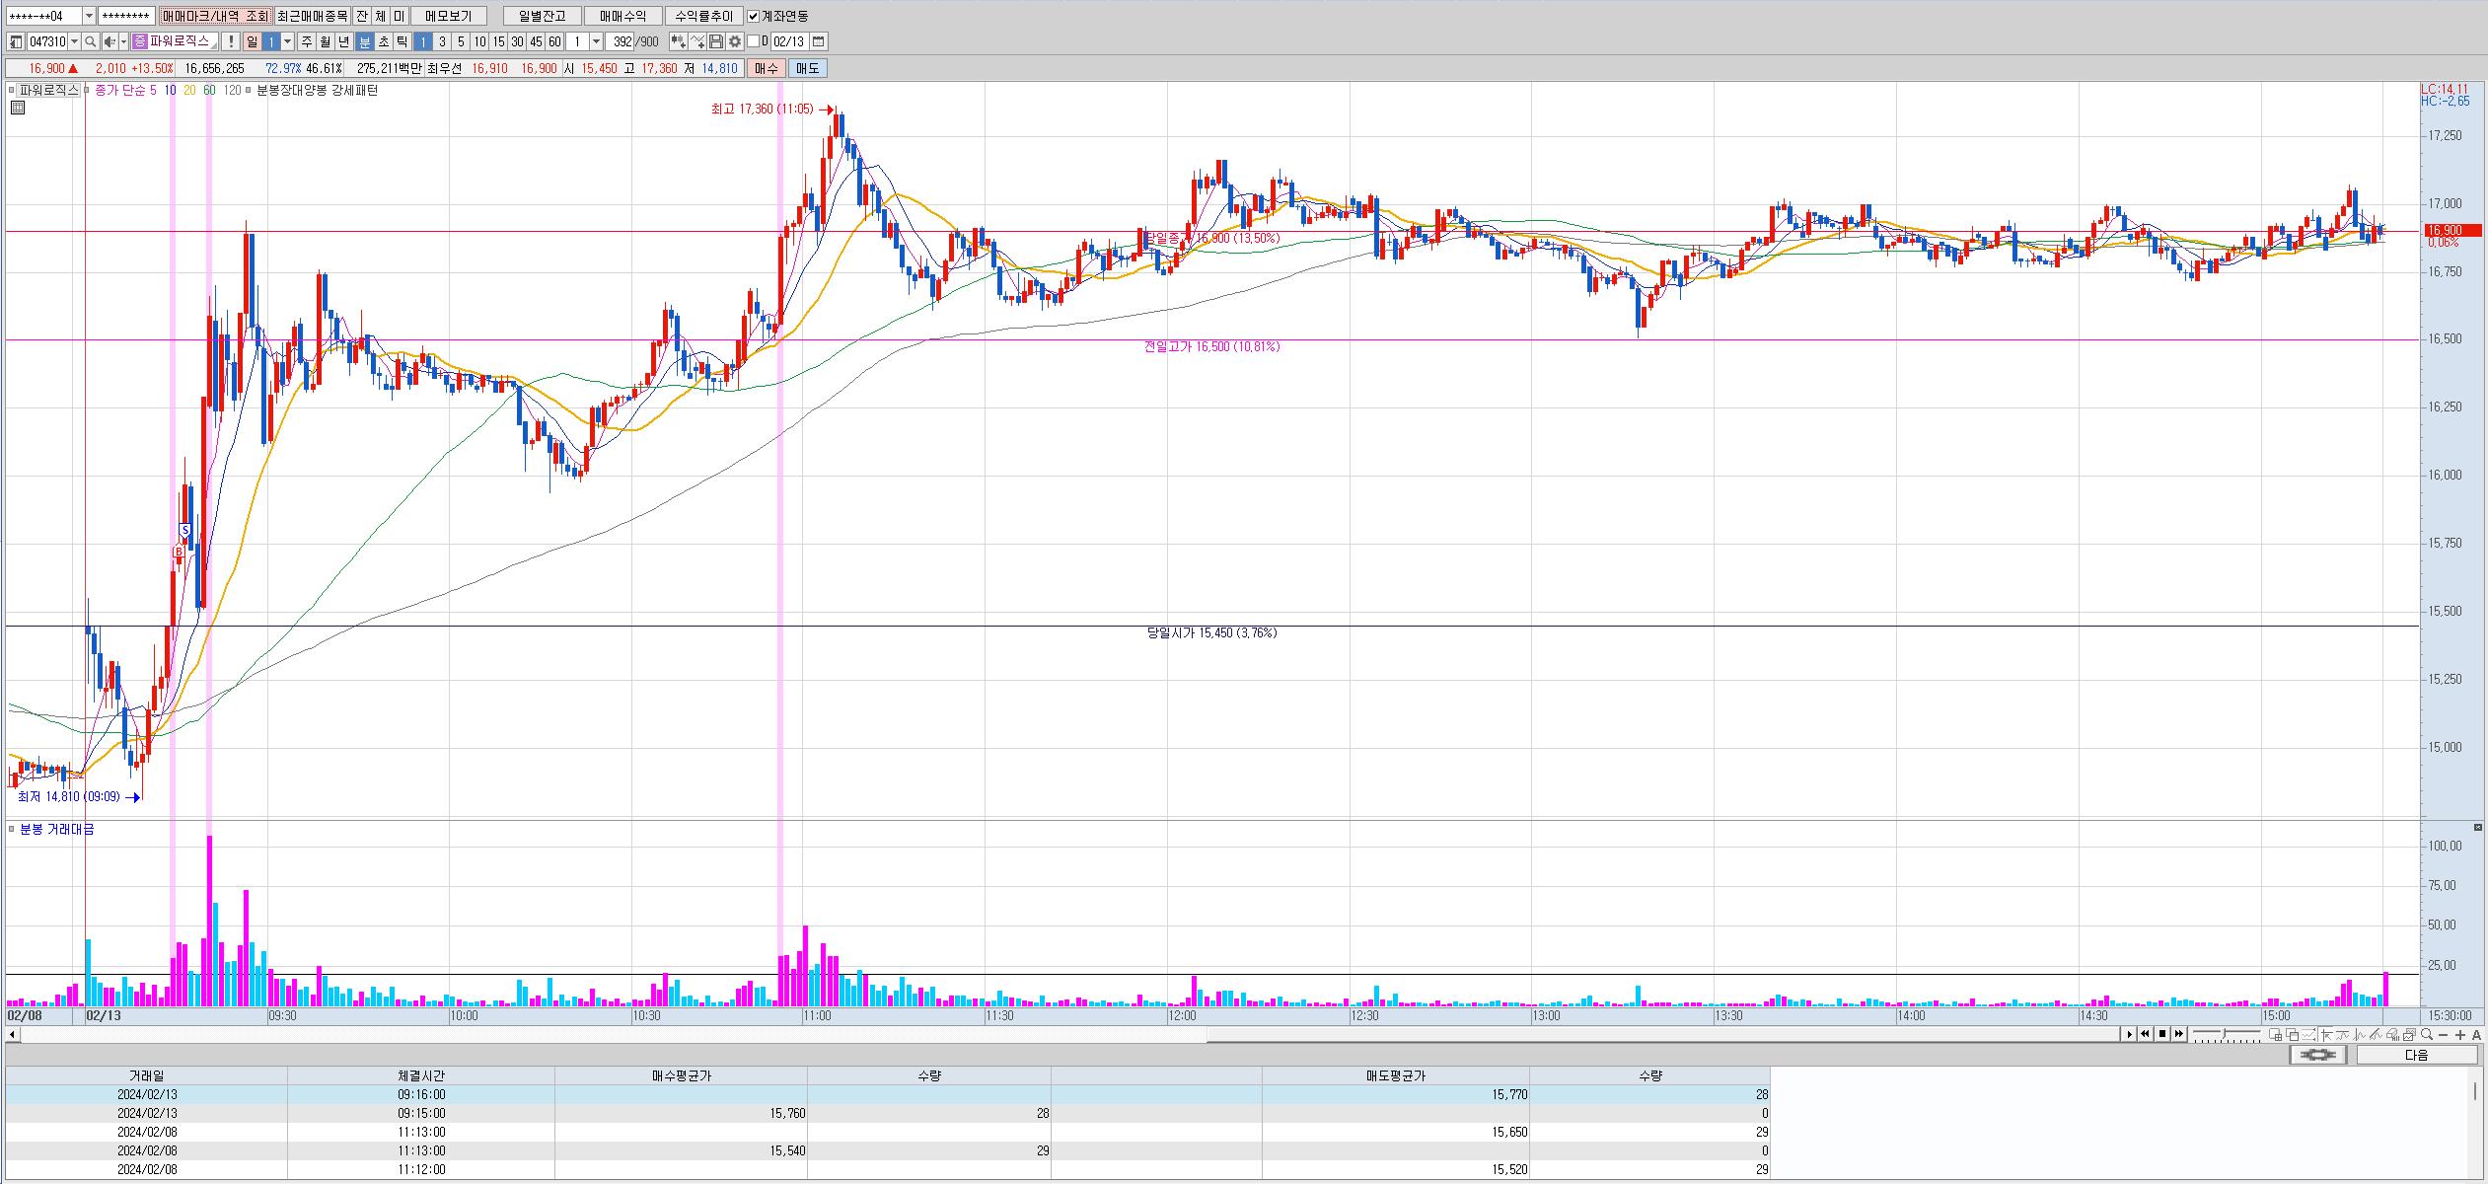Click the red 매수 buy button
This screenshot has width=2488, height=1184.
point(766,68)
